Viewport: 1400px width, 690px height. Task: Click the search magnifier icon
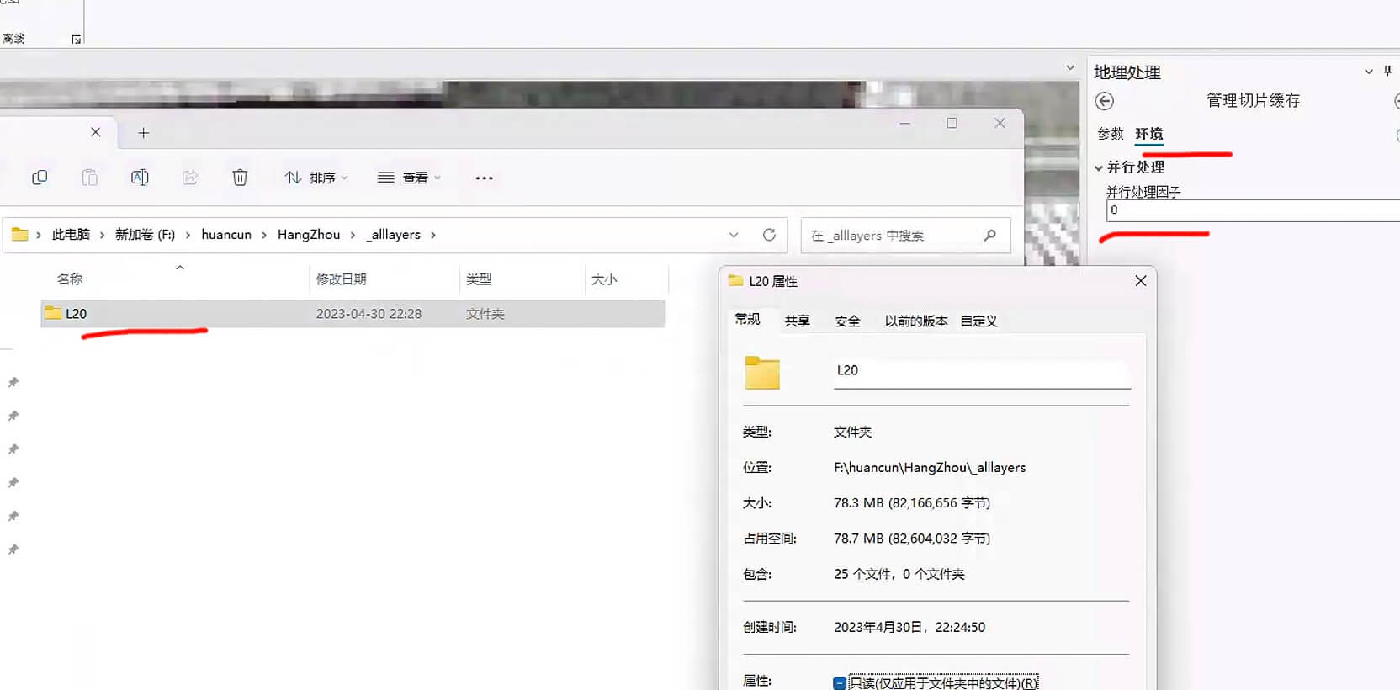tap(990, 236)
